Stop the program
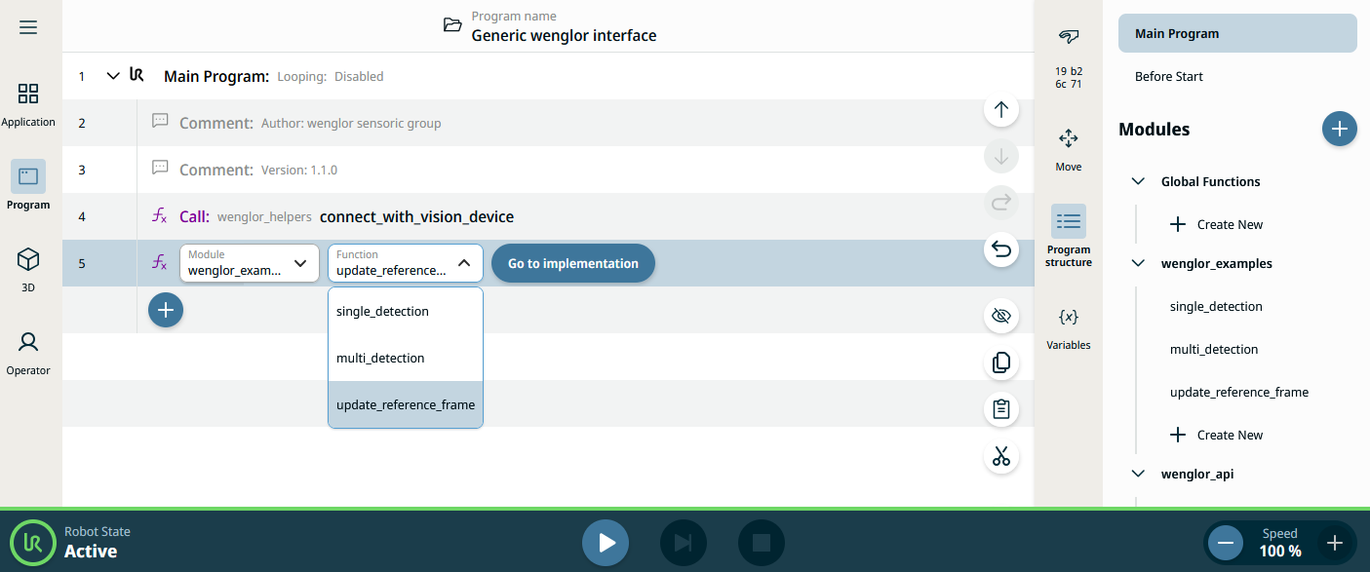 click(762, 542)
